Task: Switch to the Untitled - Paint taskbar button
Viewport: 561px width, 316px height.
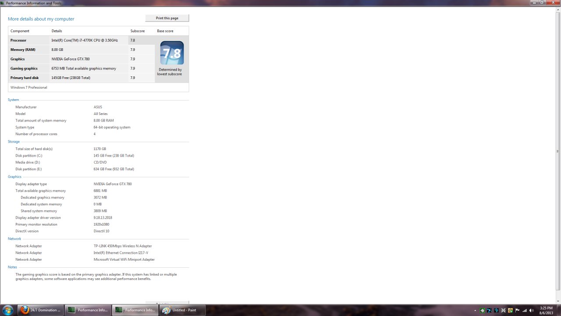Action: (x=182, y=310)
